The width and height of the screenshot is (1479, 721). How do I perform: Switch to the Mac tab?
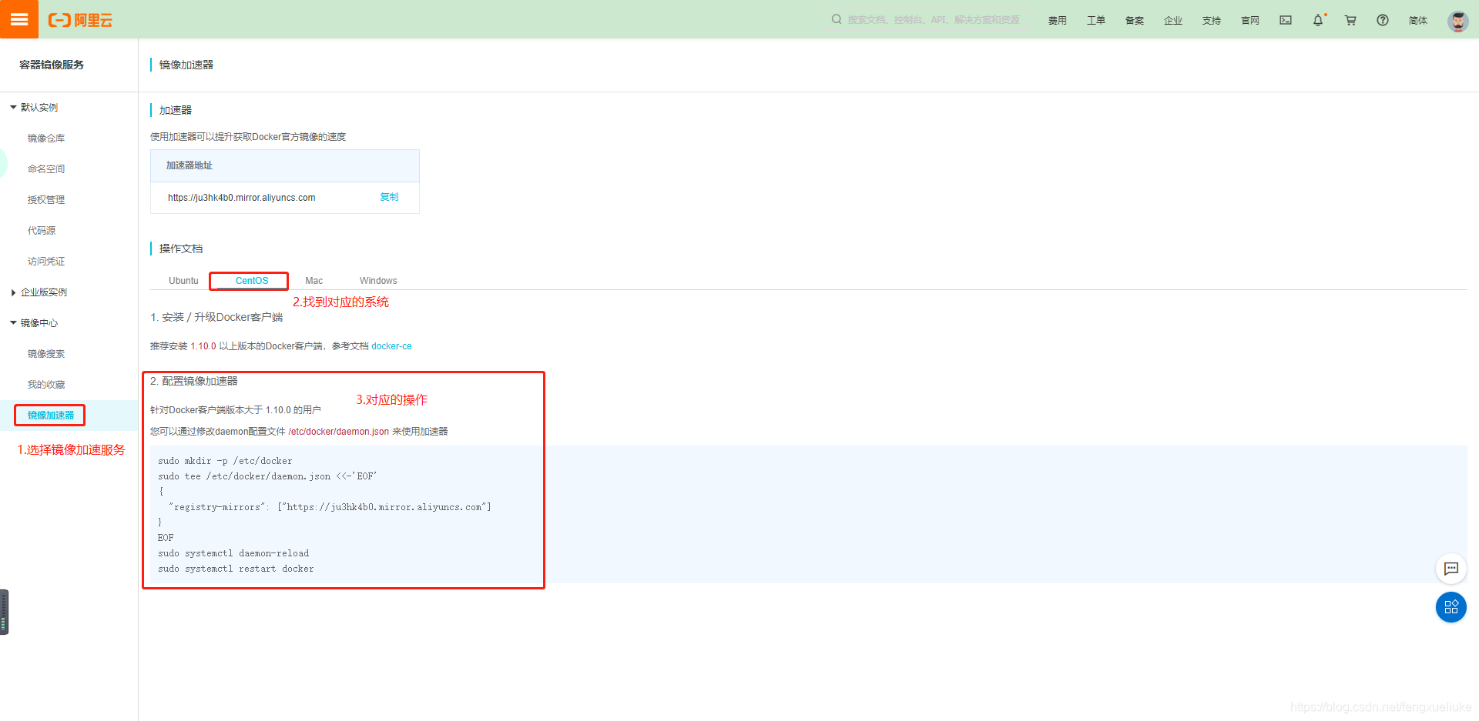coord(314,281)
